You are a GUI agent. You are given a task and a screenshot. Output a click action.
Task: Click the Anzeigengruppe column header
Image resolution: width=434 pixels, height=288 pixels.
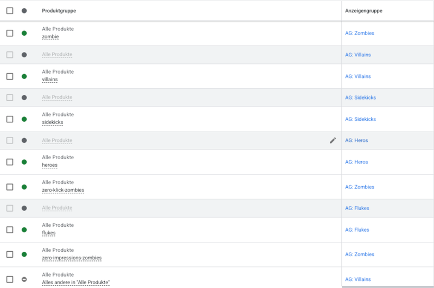(363, 11)
